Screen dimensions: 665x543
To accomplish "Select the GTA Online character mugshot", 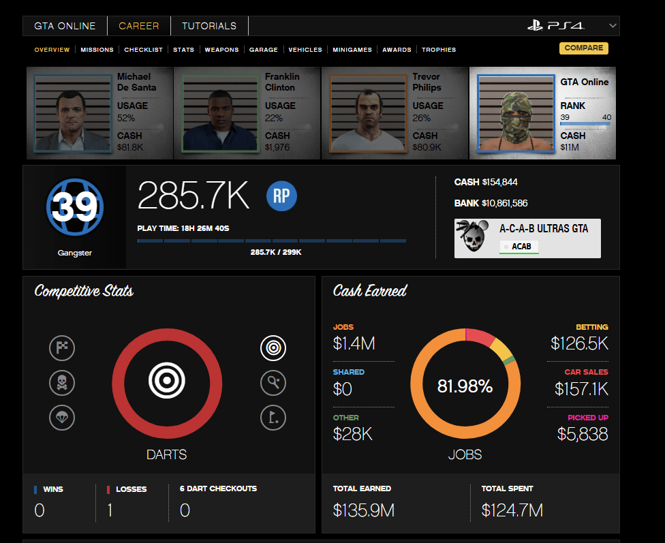I will [x=516, y=113].
